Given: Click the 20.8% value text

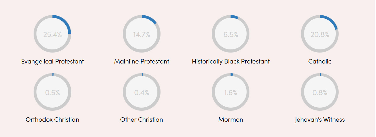Looking at the screenshot, I should (320, 34).
